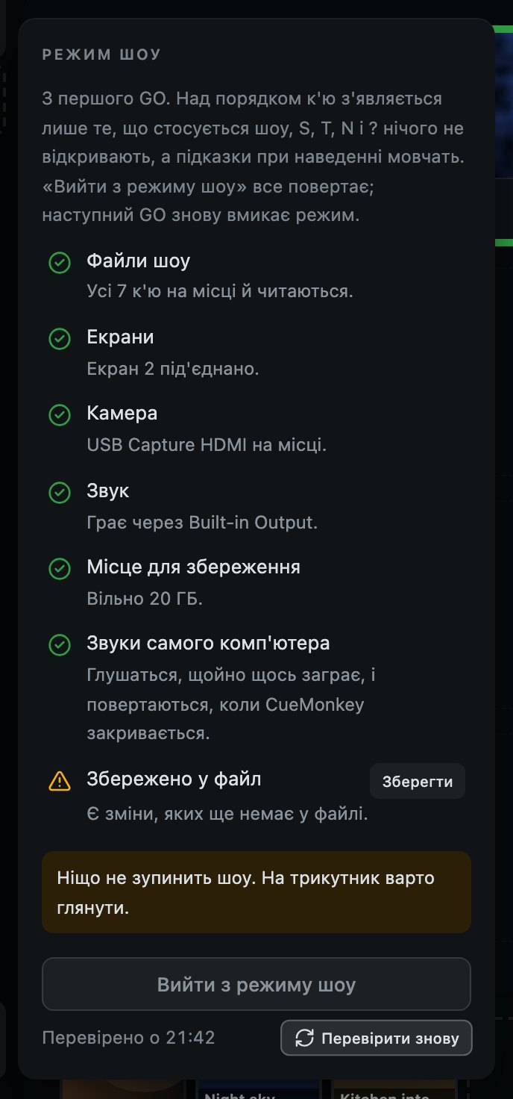This screenshot has height=1099, width=513.
Task: Select the Грає через Built-in Output line
Action: point(202,522)
